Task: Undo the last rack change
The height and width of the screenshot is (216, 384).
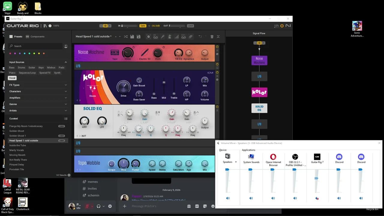Action: coord(200,37)
